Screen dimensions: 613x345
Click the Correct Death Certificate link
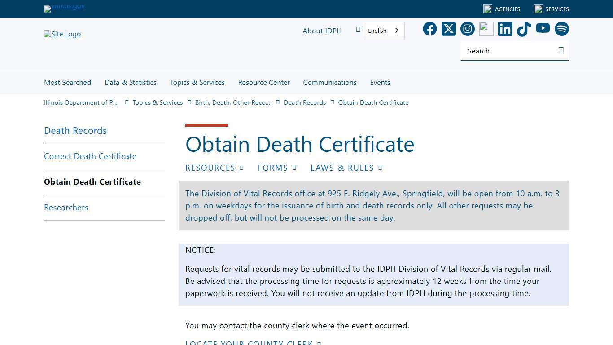click(90, 156)
